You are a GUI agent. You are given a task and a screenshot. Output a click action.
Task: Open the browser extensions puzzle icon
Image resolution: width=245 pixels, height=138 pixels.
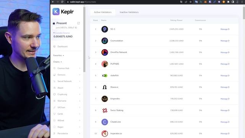pyautogui.click(x=228, y=2)
